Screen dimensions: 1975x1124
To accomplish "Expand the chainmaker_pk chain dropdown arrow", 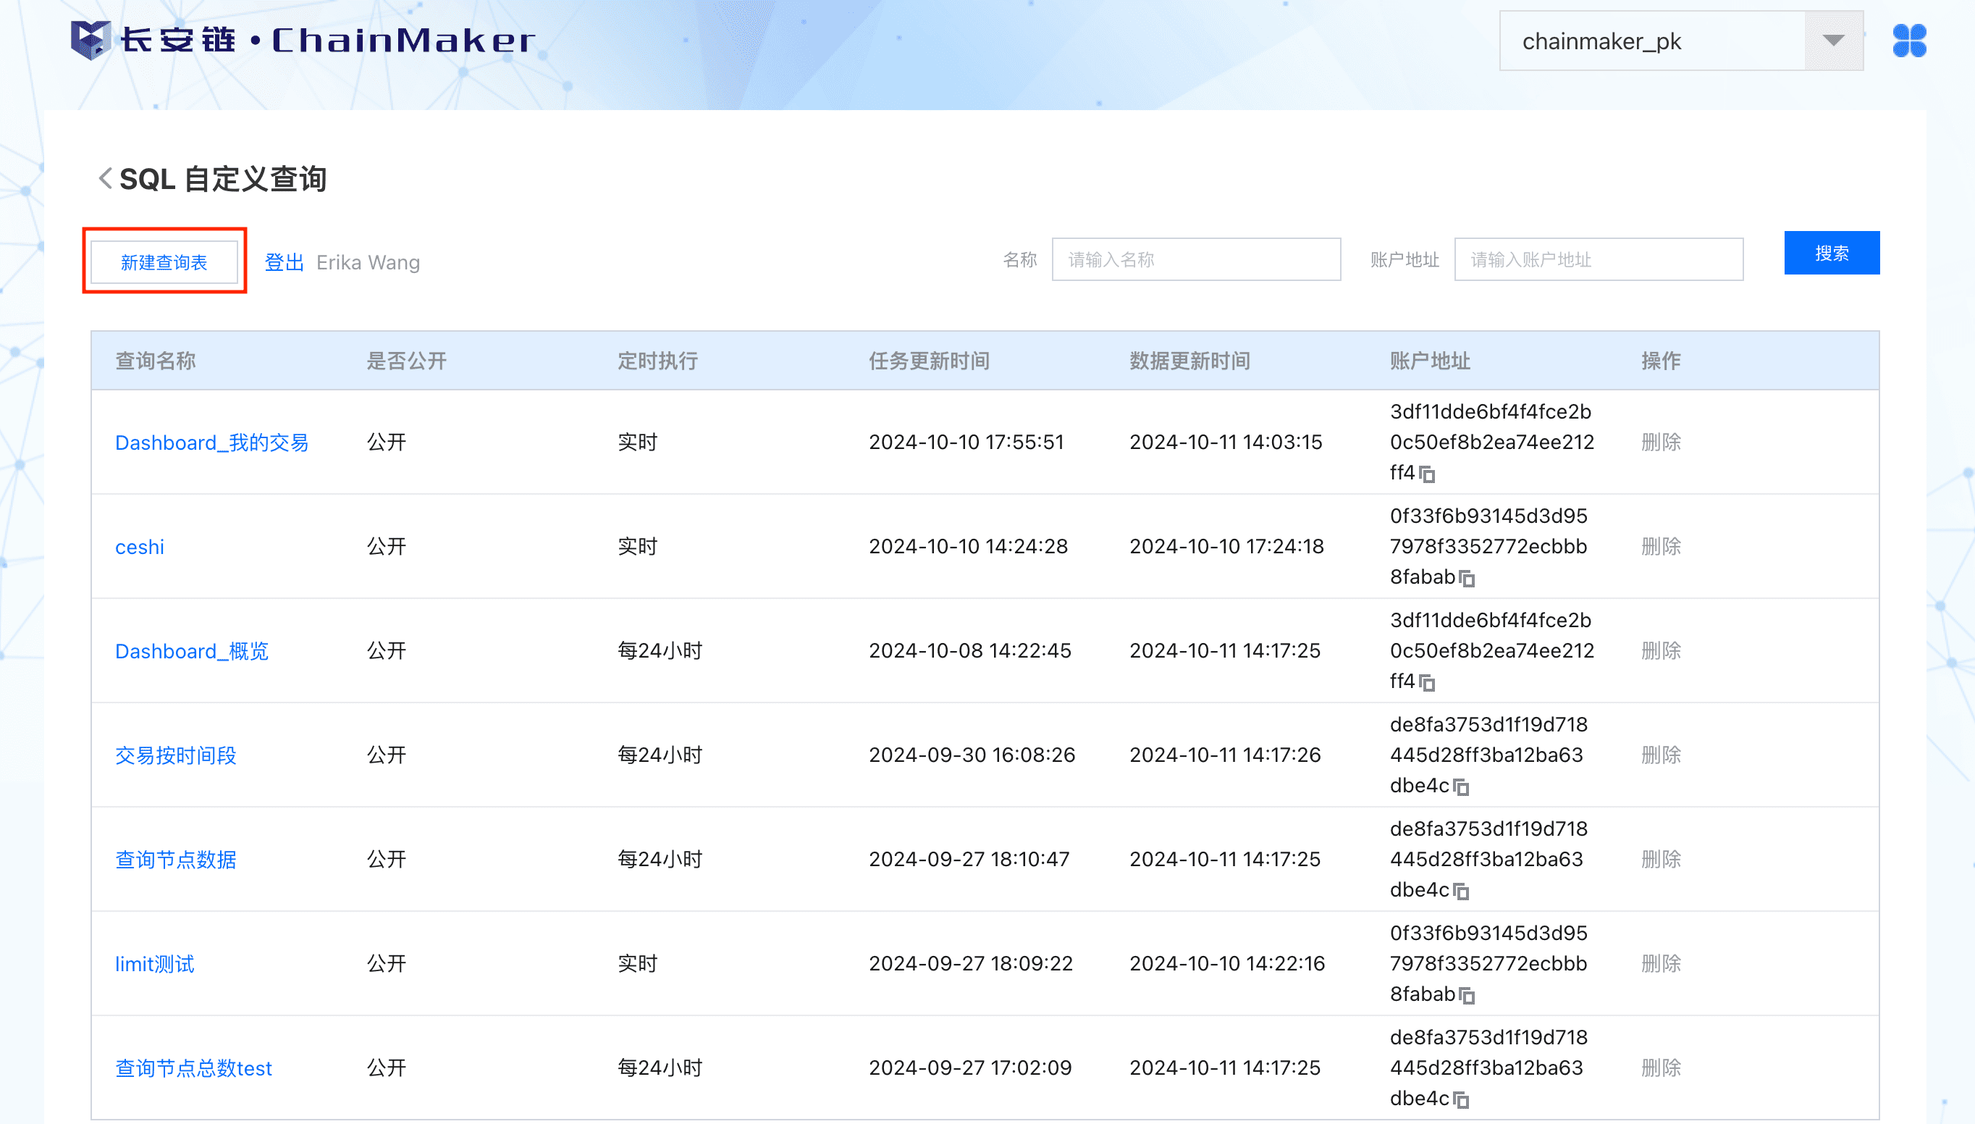I will [x=1833, y=41].
